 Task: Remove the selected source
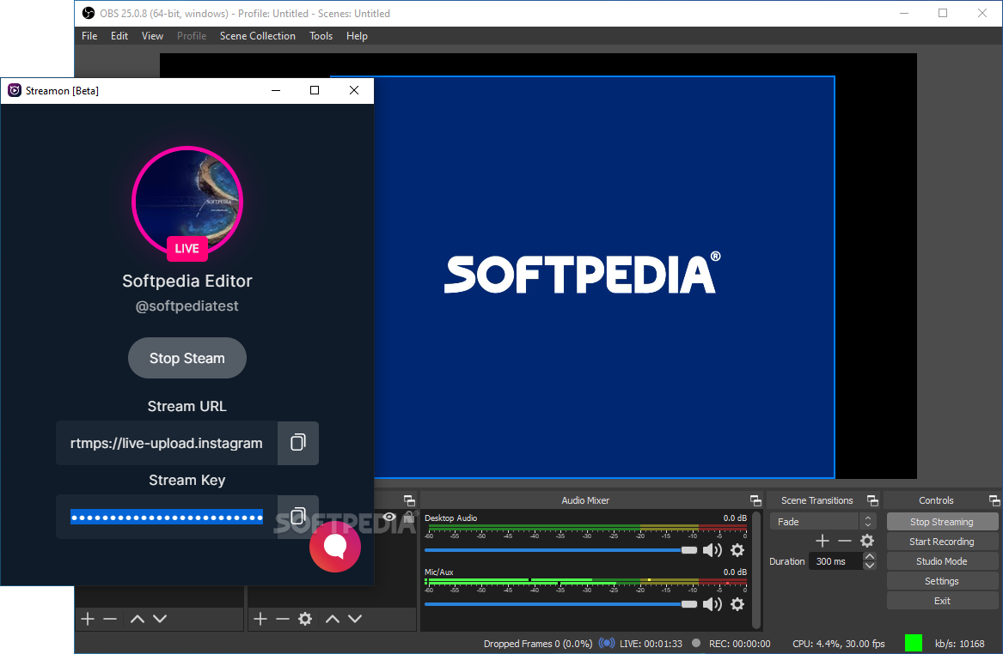click(x=283, y=619)
